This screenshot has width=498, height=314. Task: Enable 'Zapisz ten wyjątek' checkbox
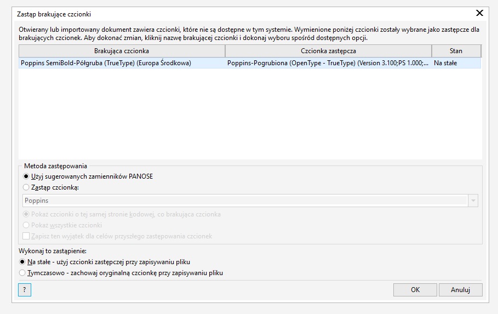[26, 236]
